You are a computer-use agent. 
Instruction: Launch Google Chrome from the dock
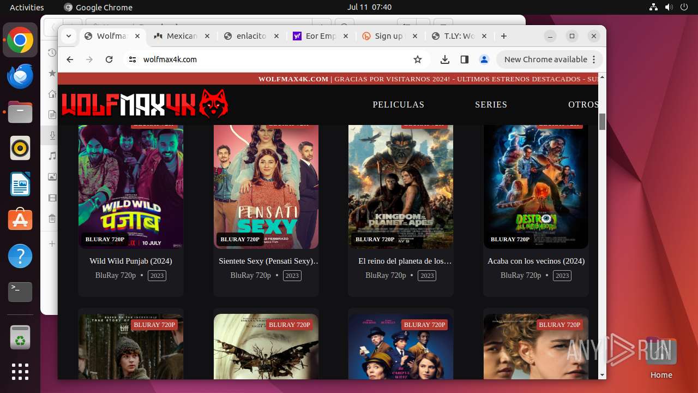20,40
